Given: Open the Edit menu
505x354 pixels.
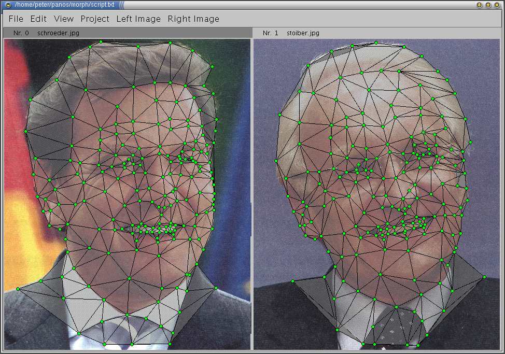Looking at the screenshot, I should pos(38,19).
